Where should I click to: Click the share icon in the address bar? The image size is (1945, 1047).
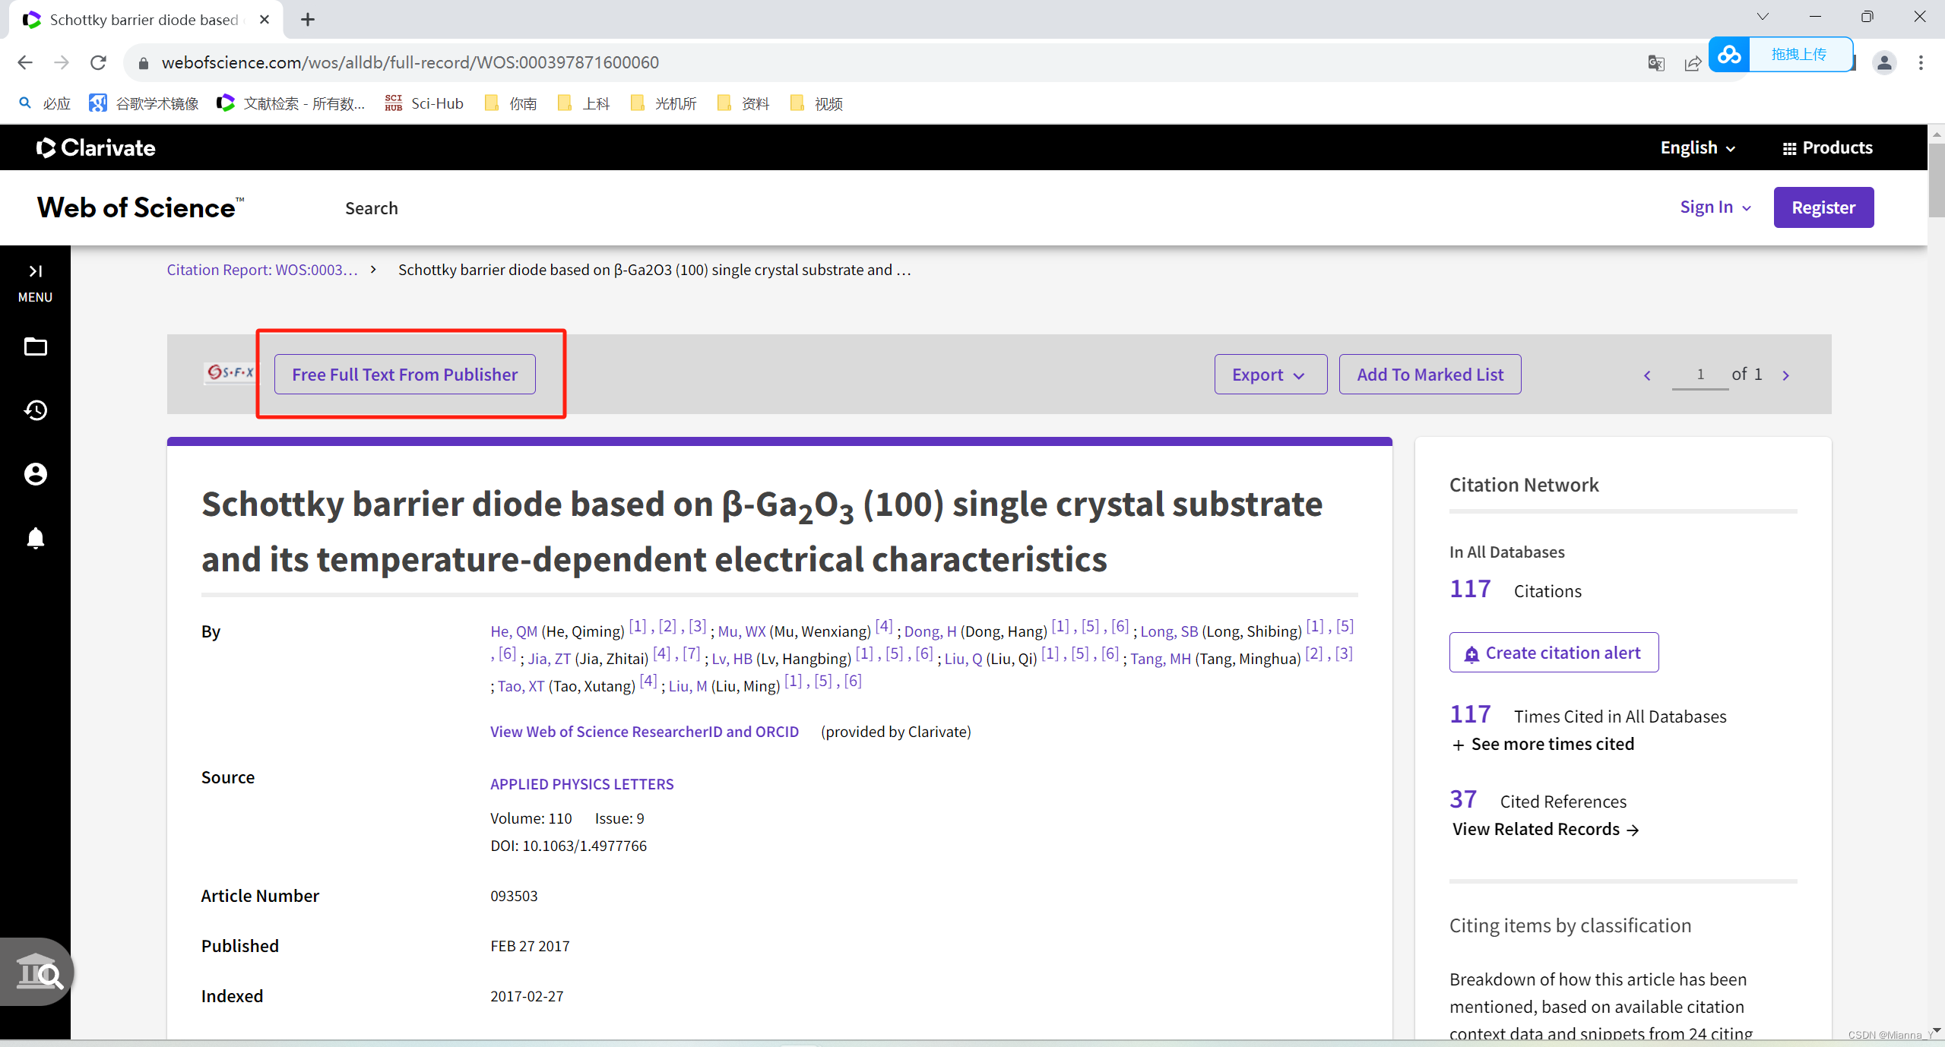click(1693, 62)
